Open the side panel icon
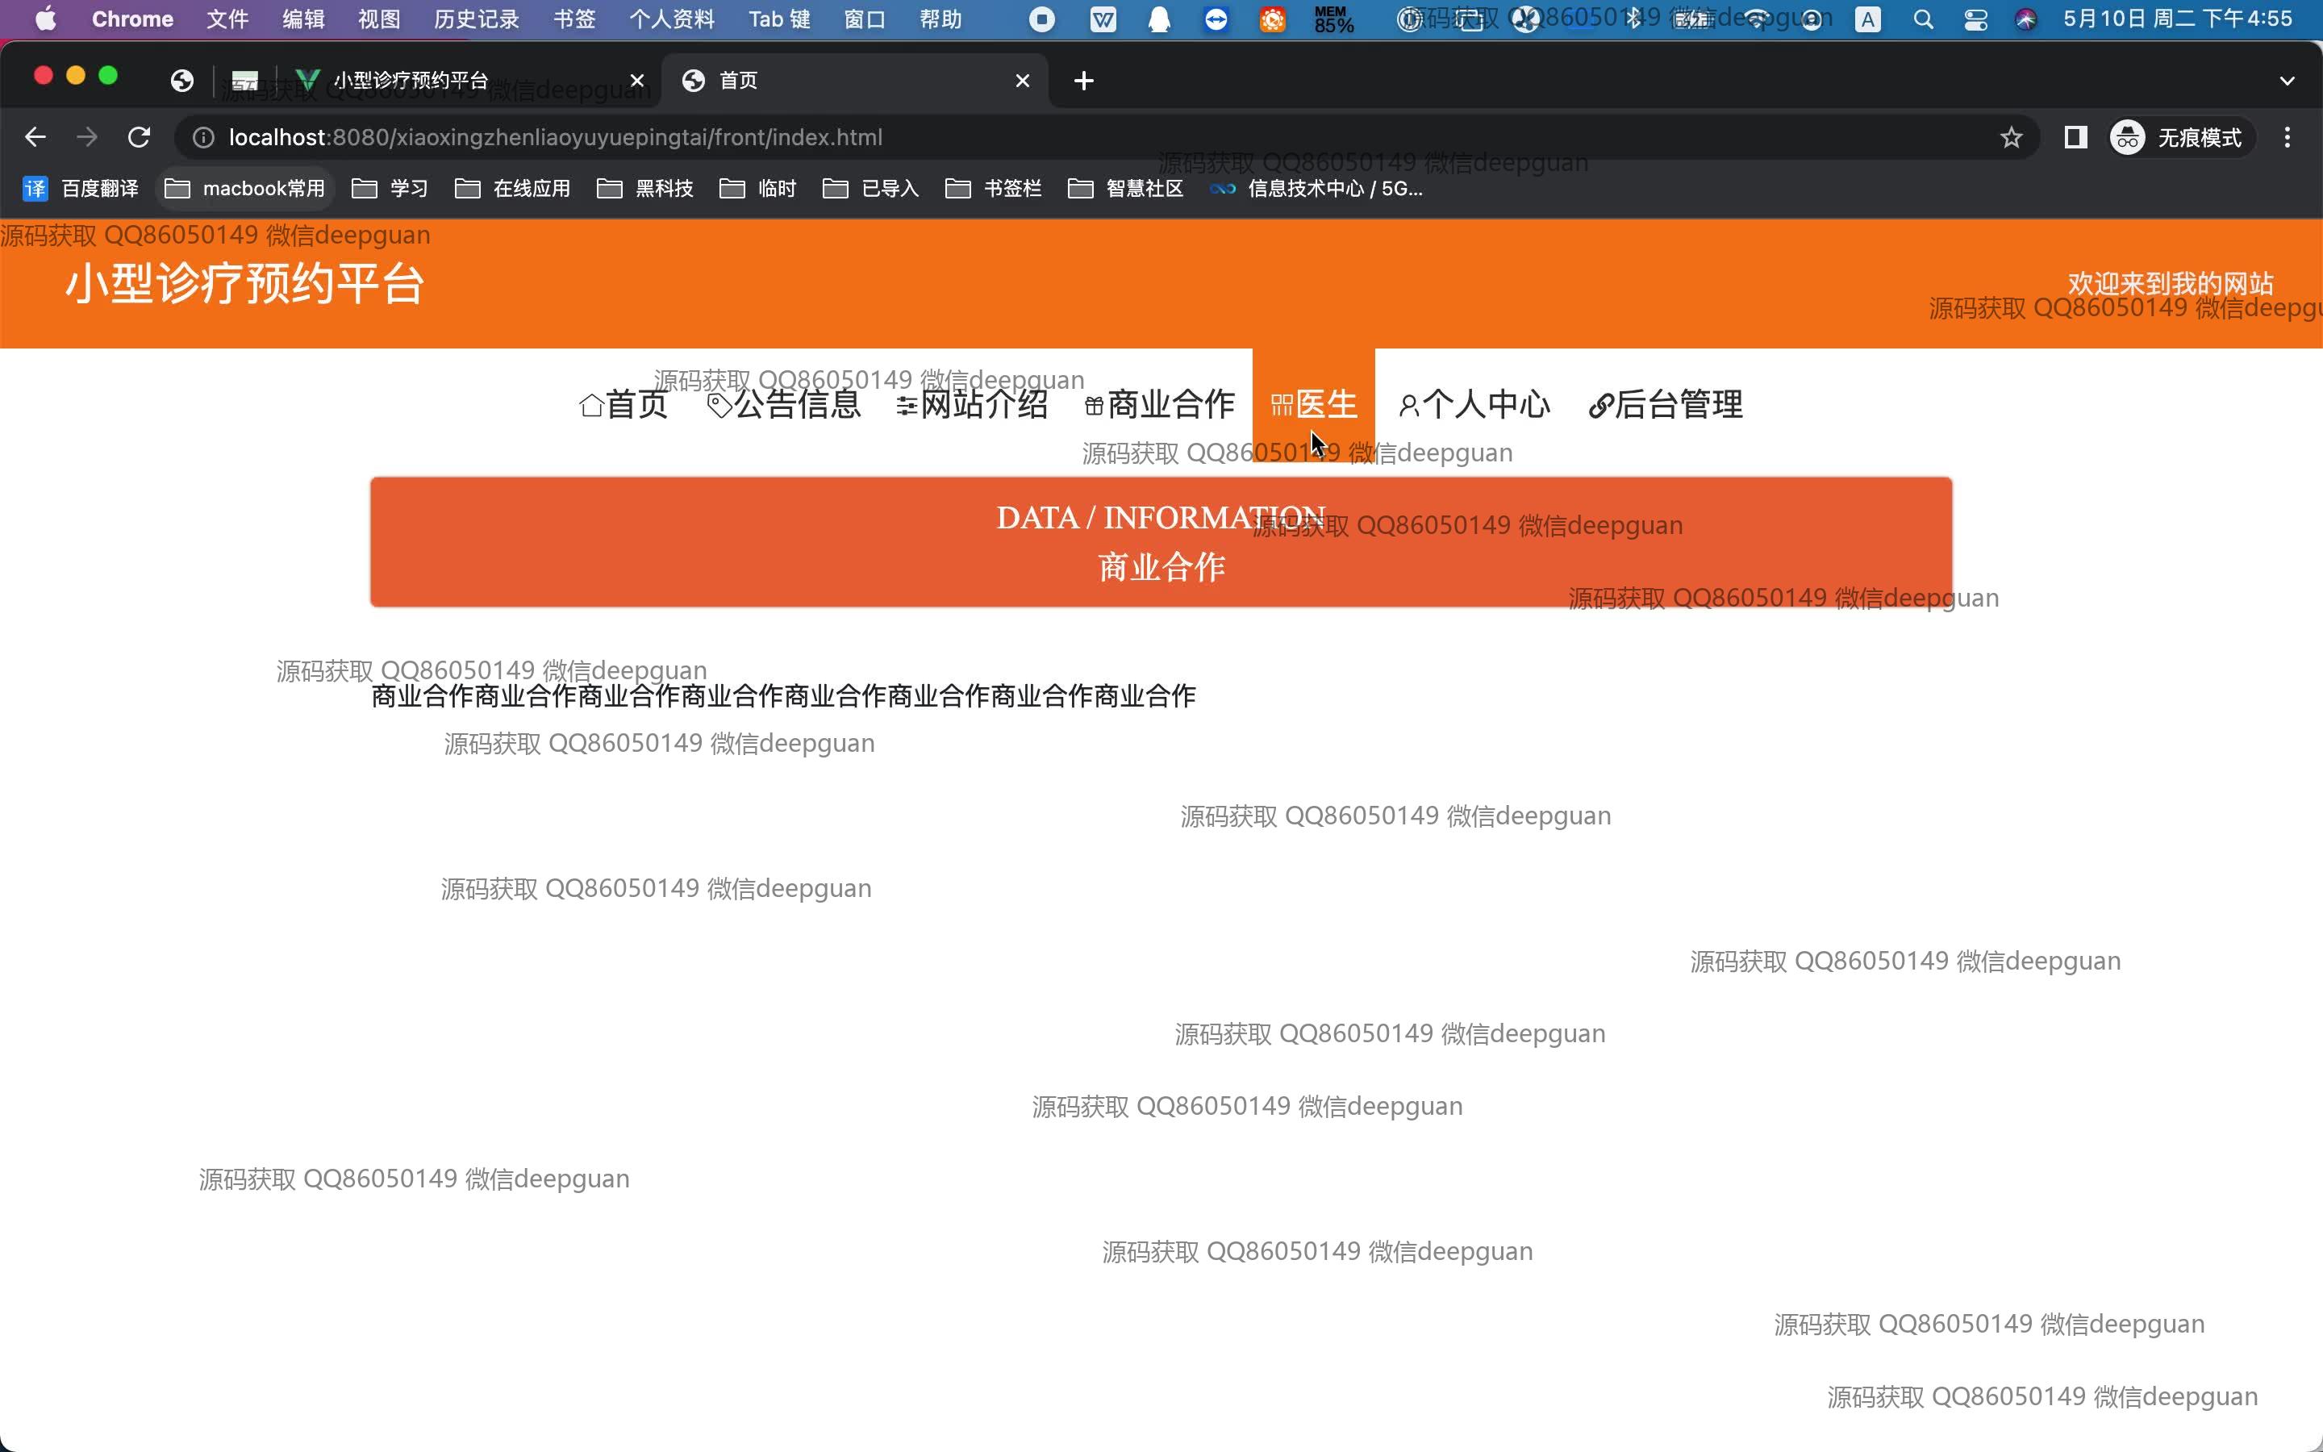The image size is (2323, 1452). [2075, 137]
